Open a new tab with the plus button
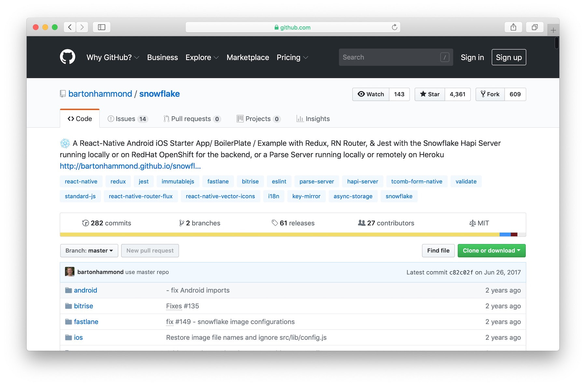Viewport: 586px width, 386px height. [x=553, y=30]
